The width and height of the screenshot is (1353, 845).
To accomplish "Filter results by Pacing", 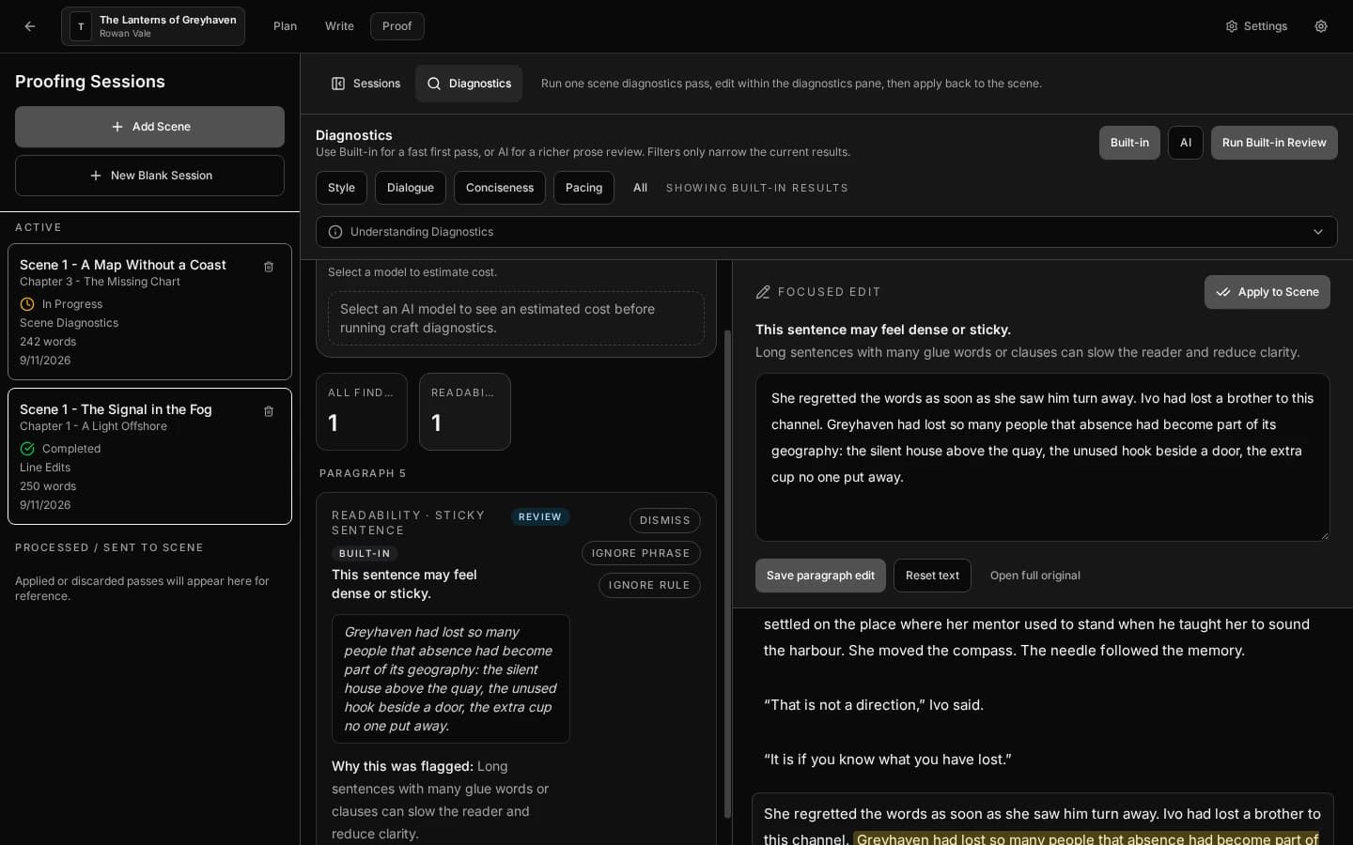I will [x=583, y=188].
